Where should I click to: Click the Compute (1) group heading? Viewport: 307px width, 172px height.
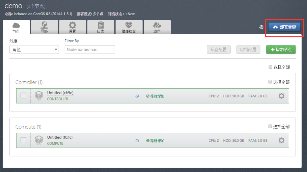pyautogui.click(x=28, y=127)
